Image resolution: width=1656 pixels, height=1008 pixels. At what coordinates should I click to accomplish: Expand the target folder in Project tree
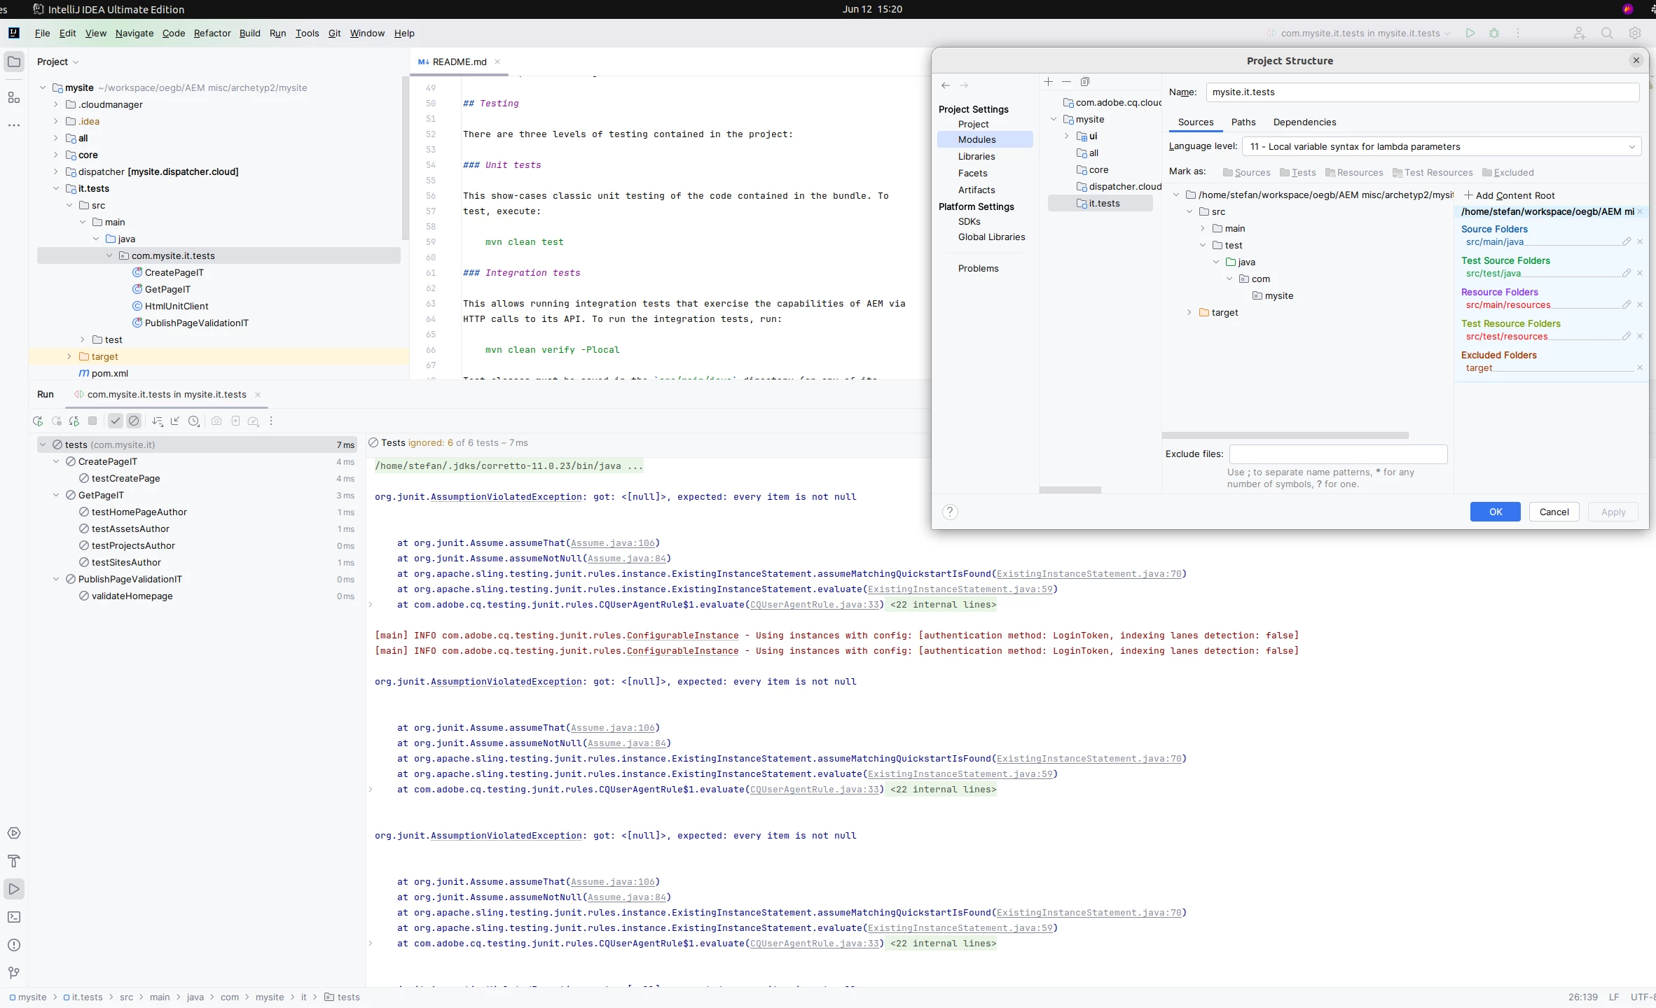click(69, 356)
